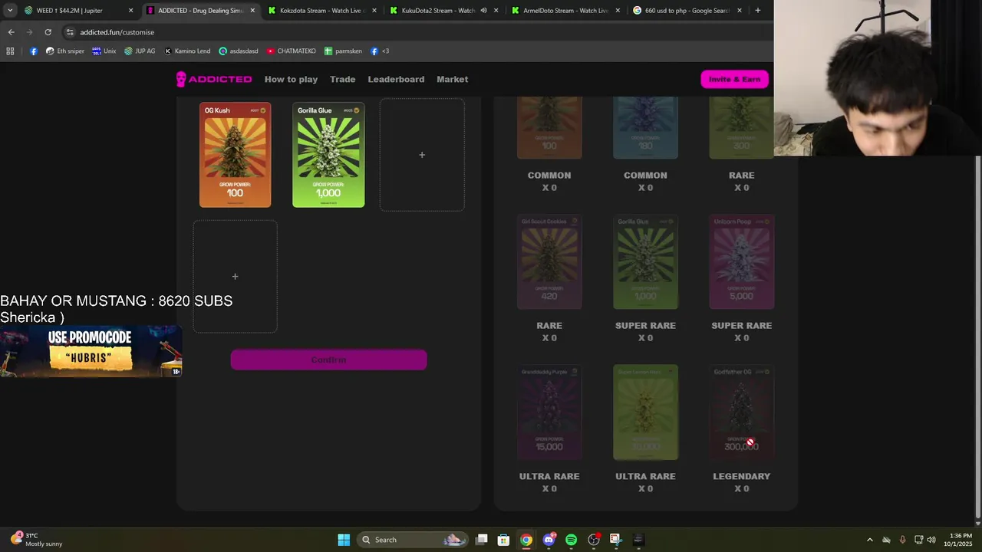This screenshot has width=982, height=552.
Task: Reload the current page
Action: (48, 32)
